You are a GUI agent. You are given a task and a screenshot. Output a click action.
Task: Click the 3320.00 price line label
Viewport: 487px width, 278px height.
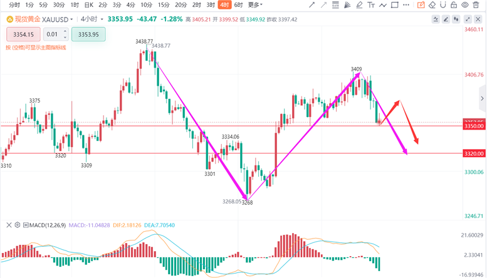coord(474,153)
